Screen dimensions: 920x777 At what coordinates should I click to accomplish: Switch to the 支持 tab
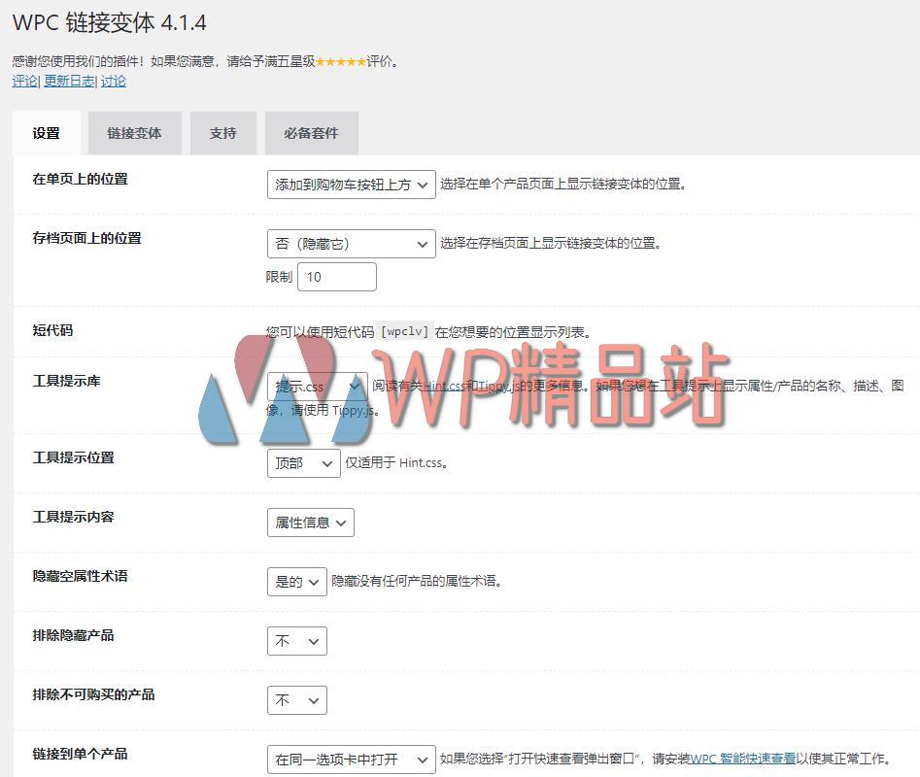coord(222,133)
